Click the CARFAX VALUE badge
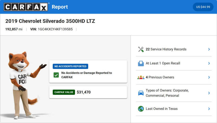The image size is (217, 123). [x=64, y=92]
